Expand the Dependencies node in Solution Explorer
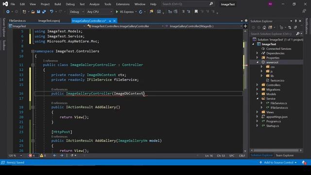Image resolution: width=311 pixels, height=175 pixels. tap(257, 53)
